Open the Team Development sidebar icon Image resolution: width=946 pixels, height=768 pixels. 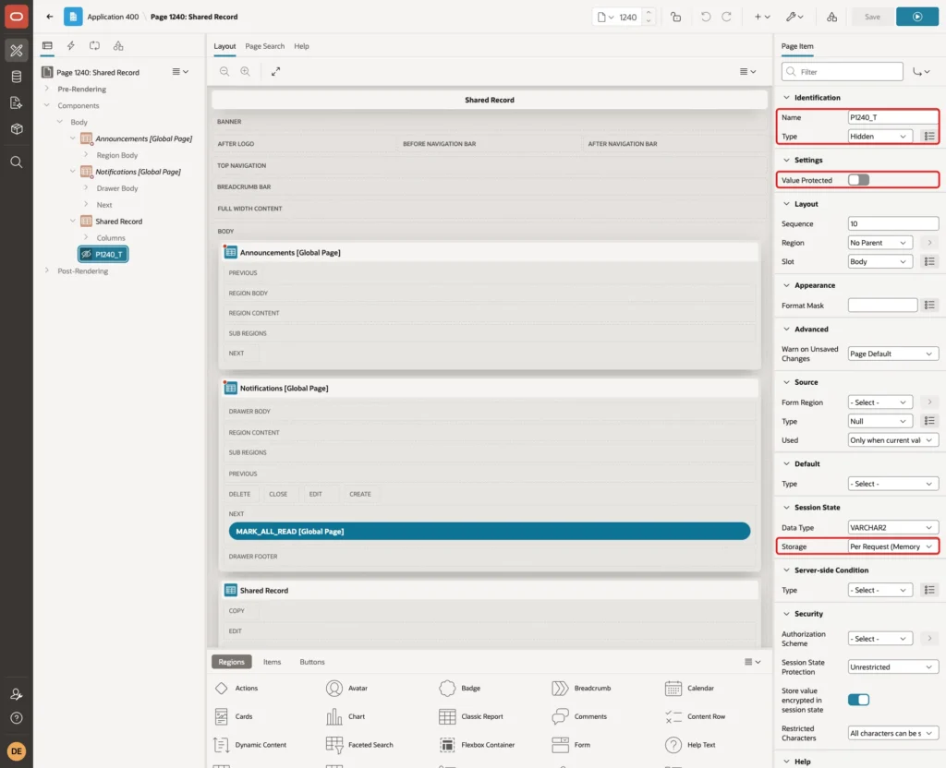17,103
